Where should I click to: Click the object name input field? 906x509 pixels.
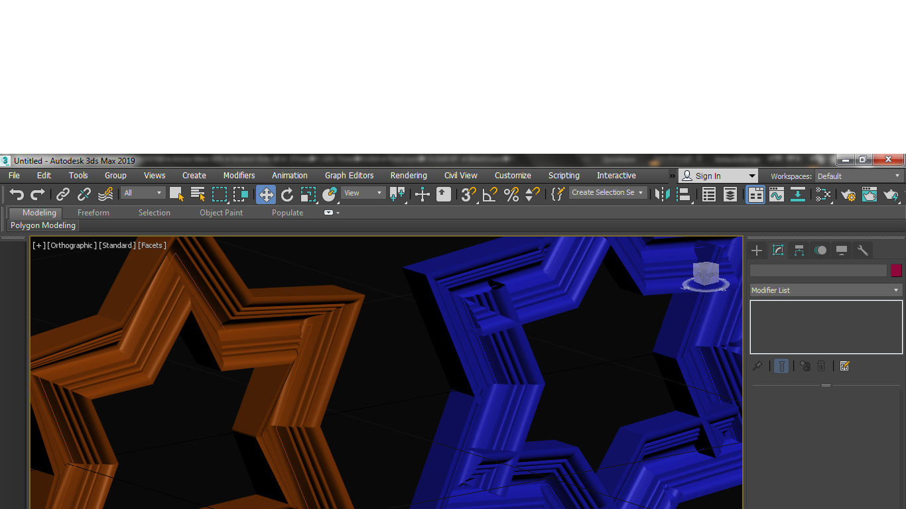(818, 270)
